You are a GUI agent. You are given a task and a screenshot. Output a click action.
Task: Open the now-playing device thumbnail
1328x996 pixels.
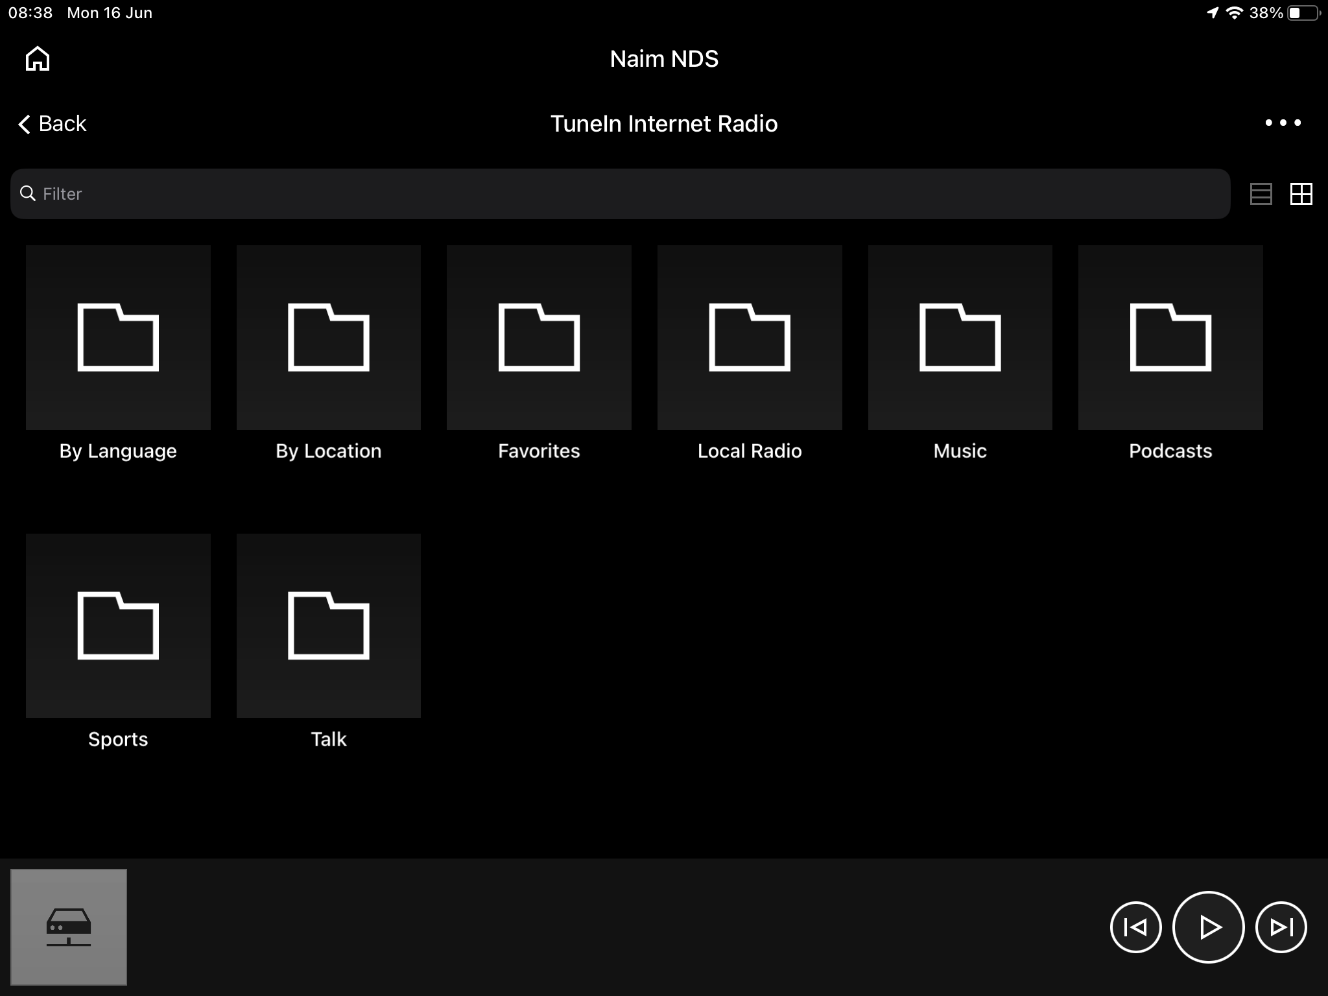69,927
